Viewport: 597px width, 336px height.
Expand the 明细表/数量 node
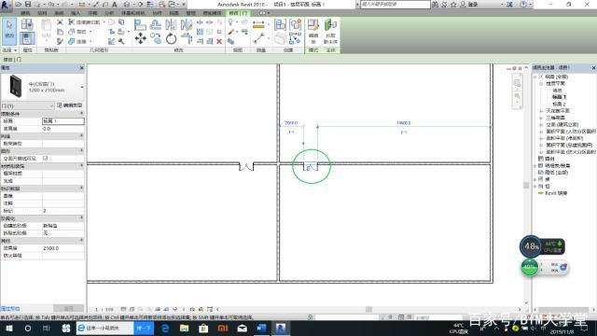pyautogui.click(x=535, y=166)
